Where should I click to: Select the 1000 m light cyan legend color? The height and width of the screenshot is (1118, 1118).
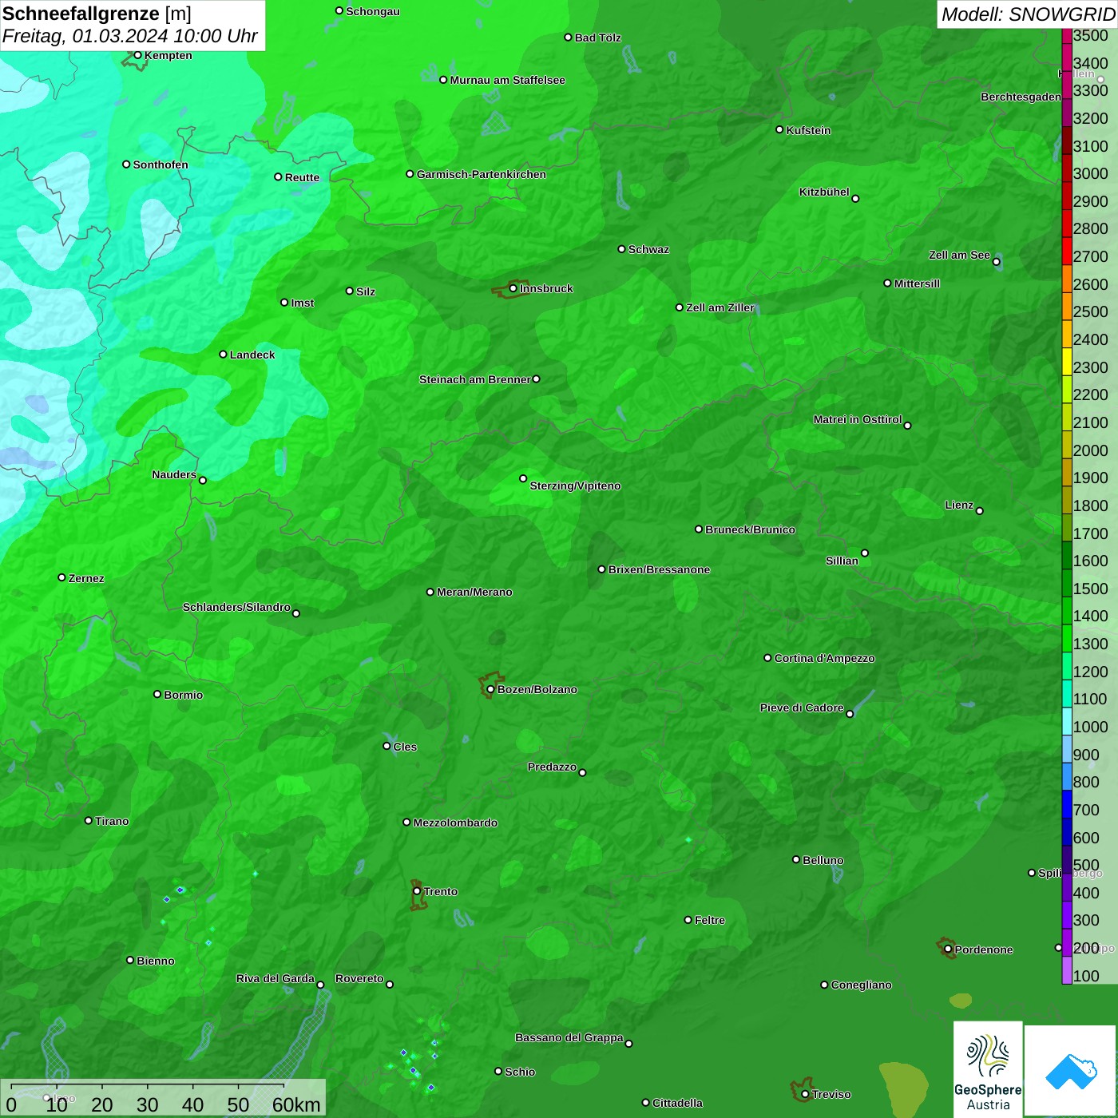pyautogui.click(x=1067, y=722)
